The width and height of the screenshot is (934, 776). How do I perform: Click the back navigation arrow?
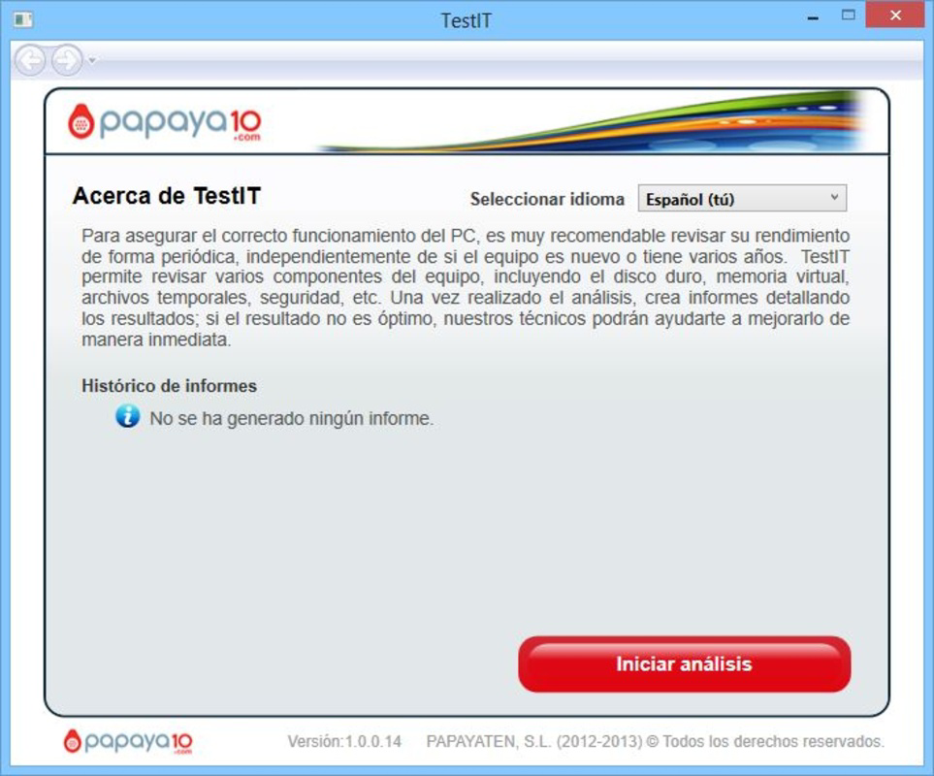click(30, 60)
